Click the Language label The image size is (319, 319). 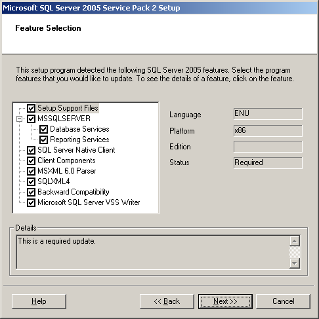point(185,115)
